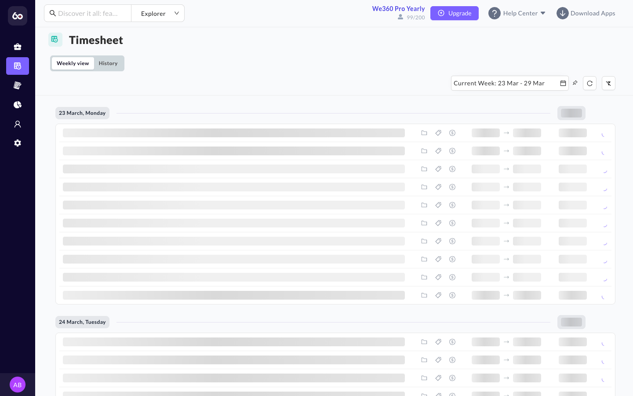The image size is (633, 396).
Task: Click the folder icon in the first Monday row
Action: [424, 133]
